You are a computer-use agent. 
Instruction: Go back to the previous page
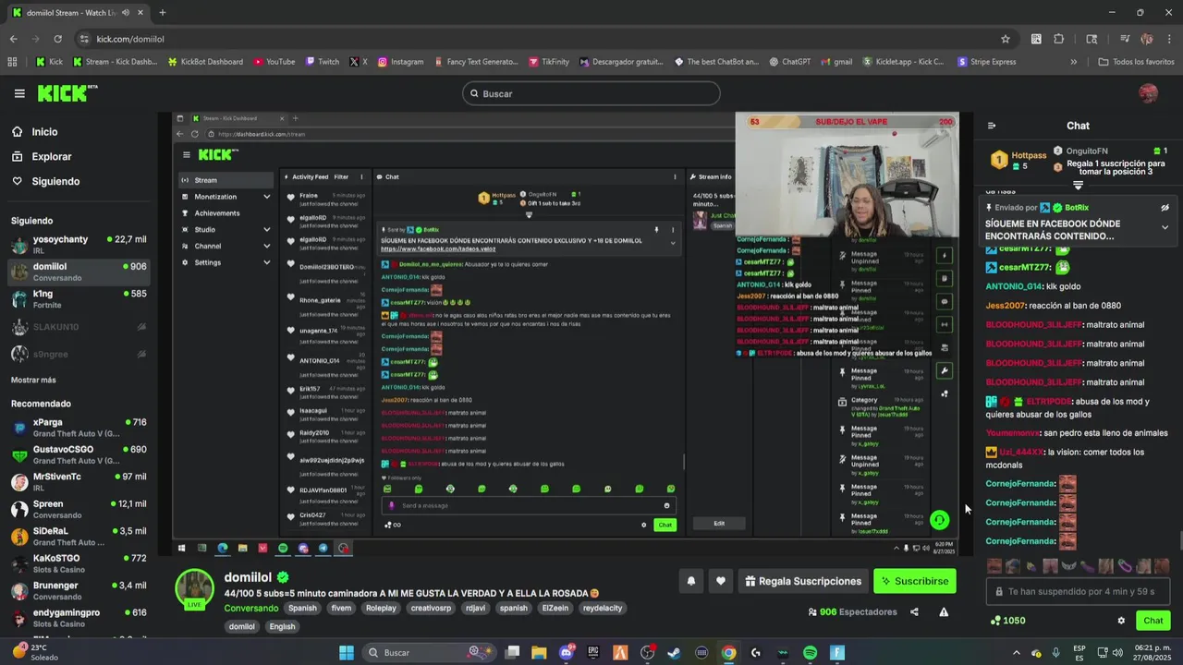pyautogui.click(x=13, y=39)
